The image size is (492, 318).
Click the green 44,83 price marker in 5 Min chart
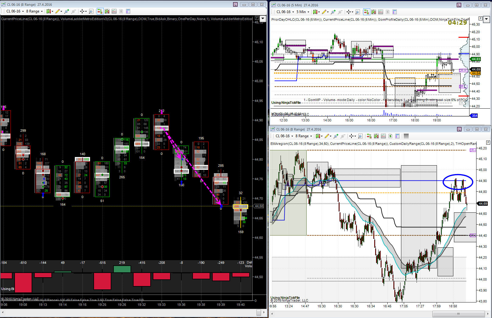point(476,59)
